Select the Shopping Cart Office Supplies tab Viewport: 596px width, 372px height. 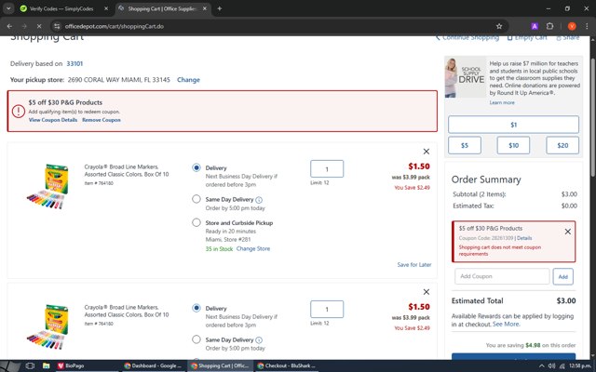162,8
